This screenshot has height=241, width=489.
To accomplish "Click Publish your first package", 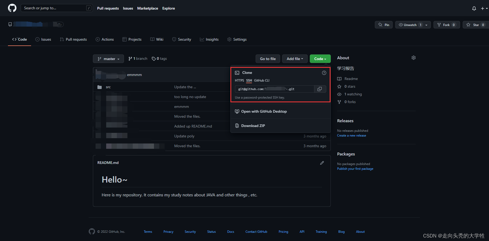I will click(355, 169).
